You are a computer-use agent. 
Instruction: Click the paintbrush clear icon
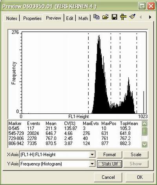point(132,17)
